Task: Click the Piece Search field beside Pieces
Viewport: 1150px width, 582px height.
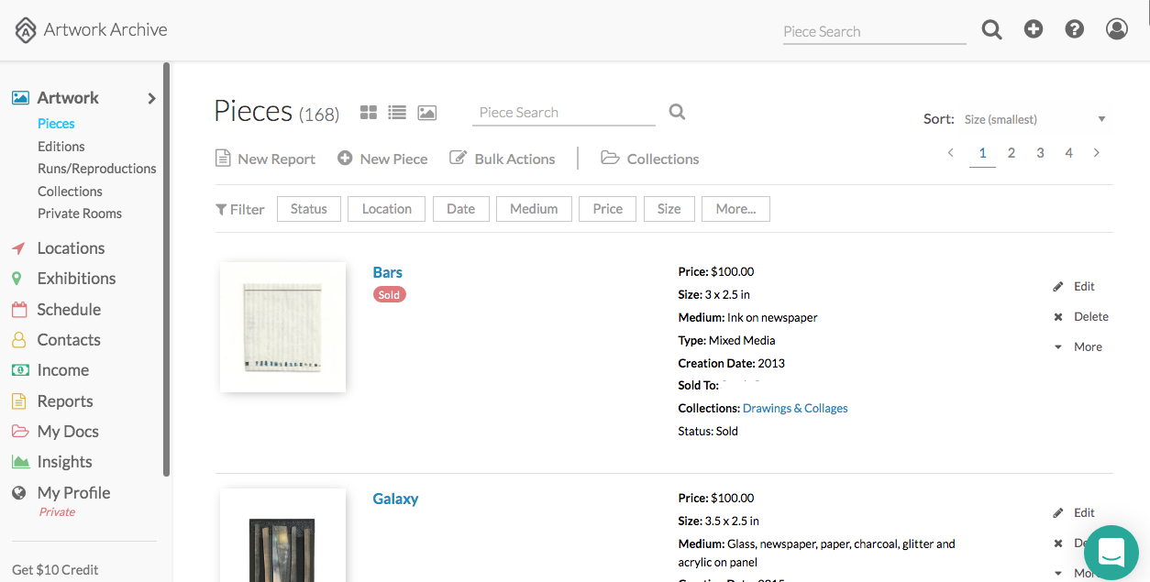Action: pyautogui.click(x=563, y=113)
